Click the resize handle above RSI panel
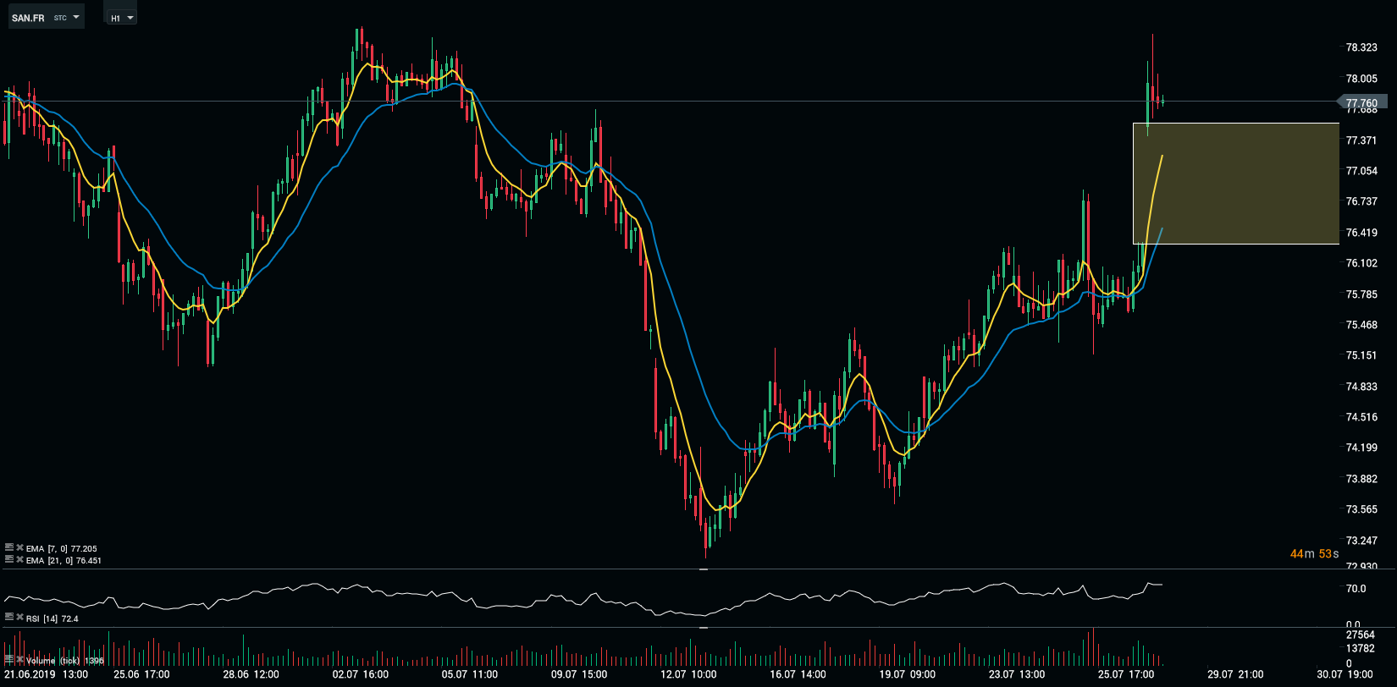 pos(703,569)
